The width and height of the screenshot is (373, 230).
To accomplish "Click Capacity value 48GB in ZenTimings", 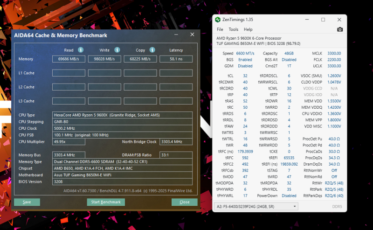I will 289,53.
